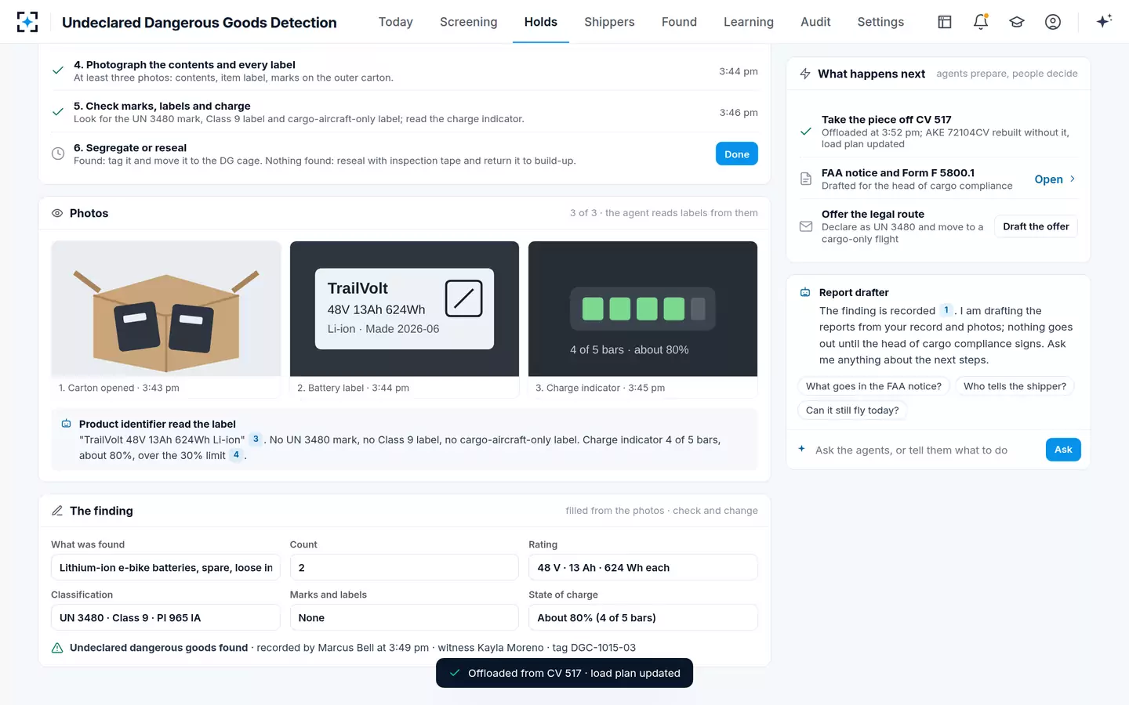Click citation 3 in the label reading
This screenshot has height=705, width=1129.
click(x=256, y=439)
